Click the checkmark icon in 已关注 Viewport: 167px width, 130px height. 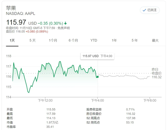click(x=144, y=10)
